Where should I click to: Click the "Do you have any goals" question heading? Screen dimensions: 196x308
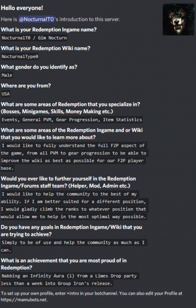[x=71, y=231]
